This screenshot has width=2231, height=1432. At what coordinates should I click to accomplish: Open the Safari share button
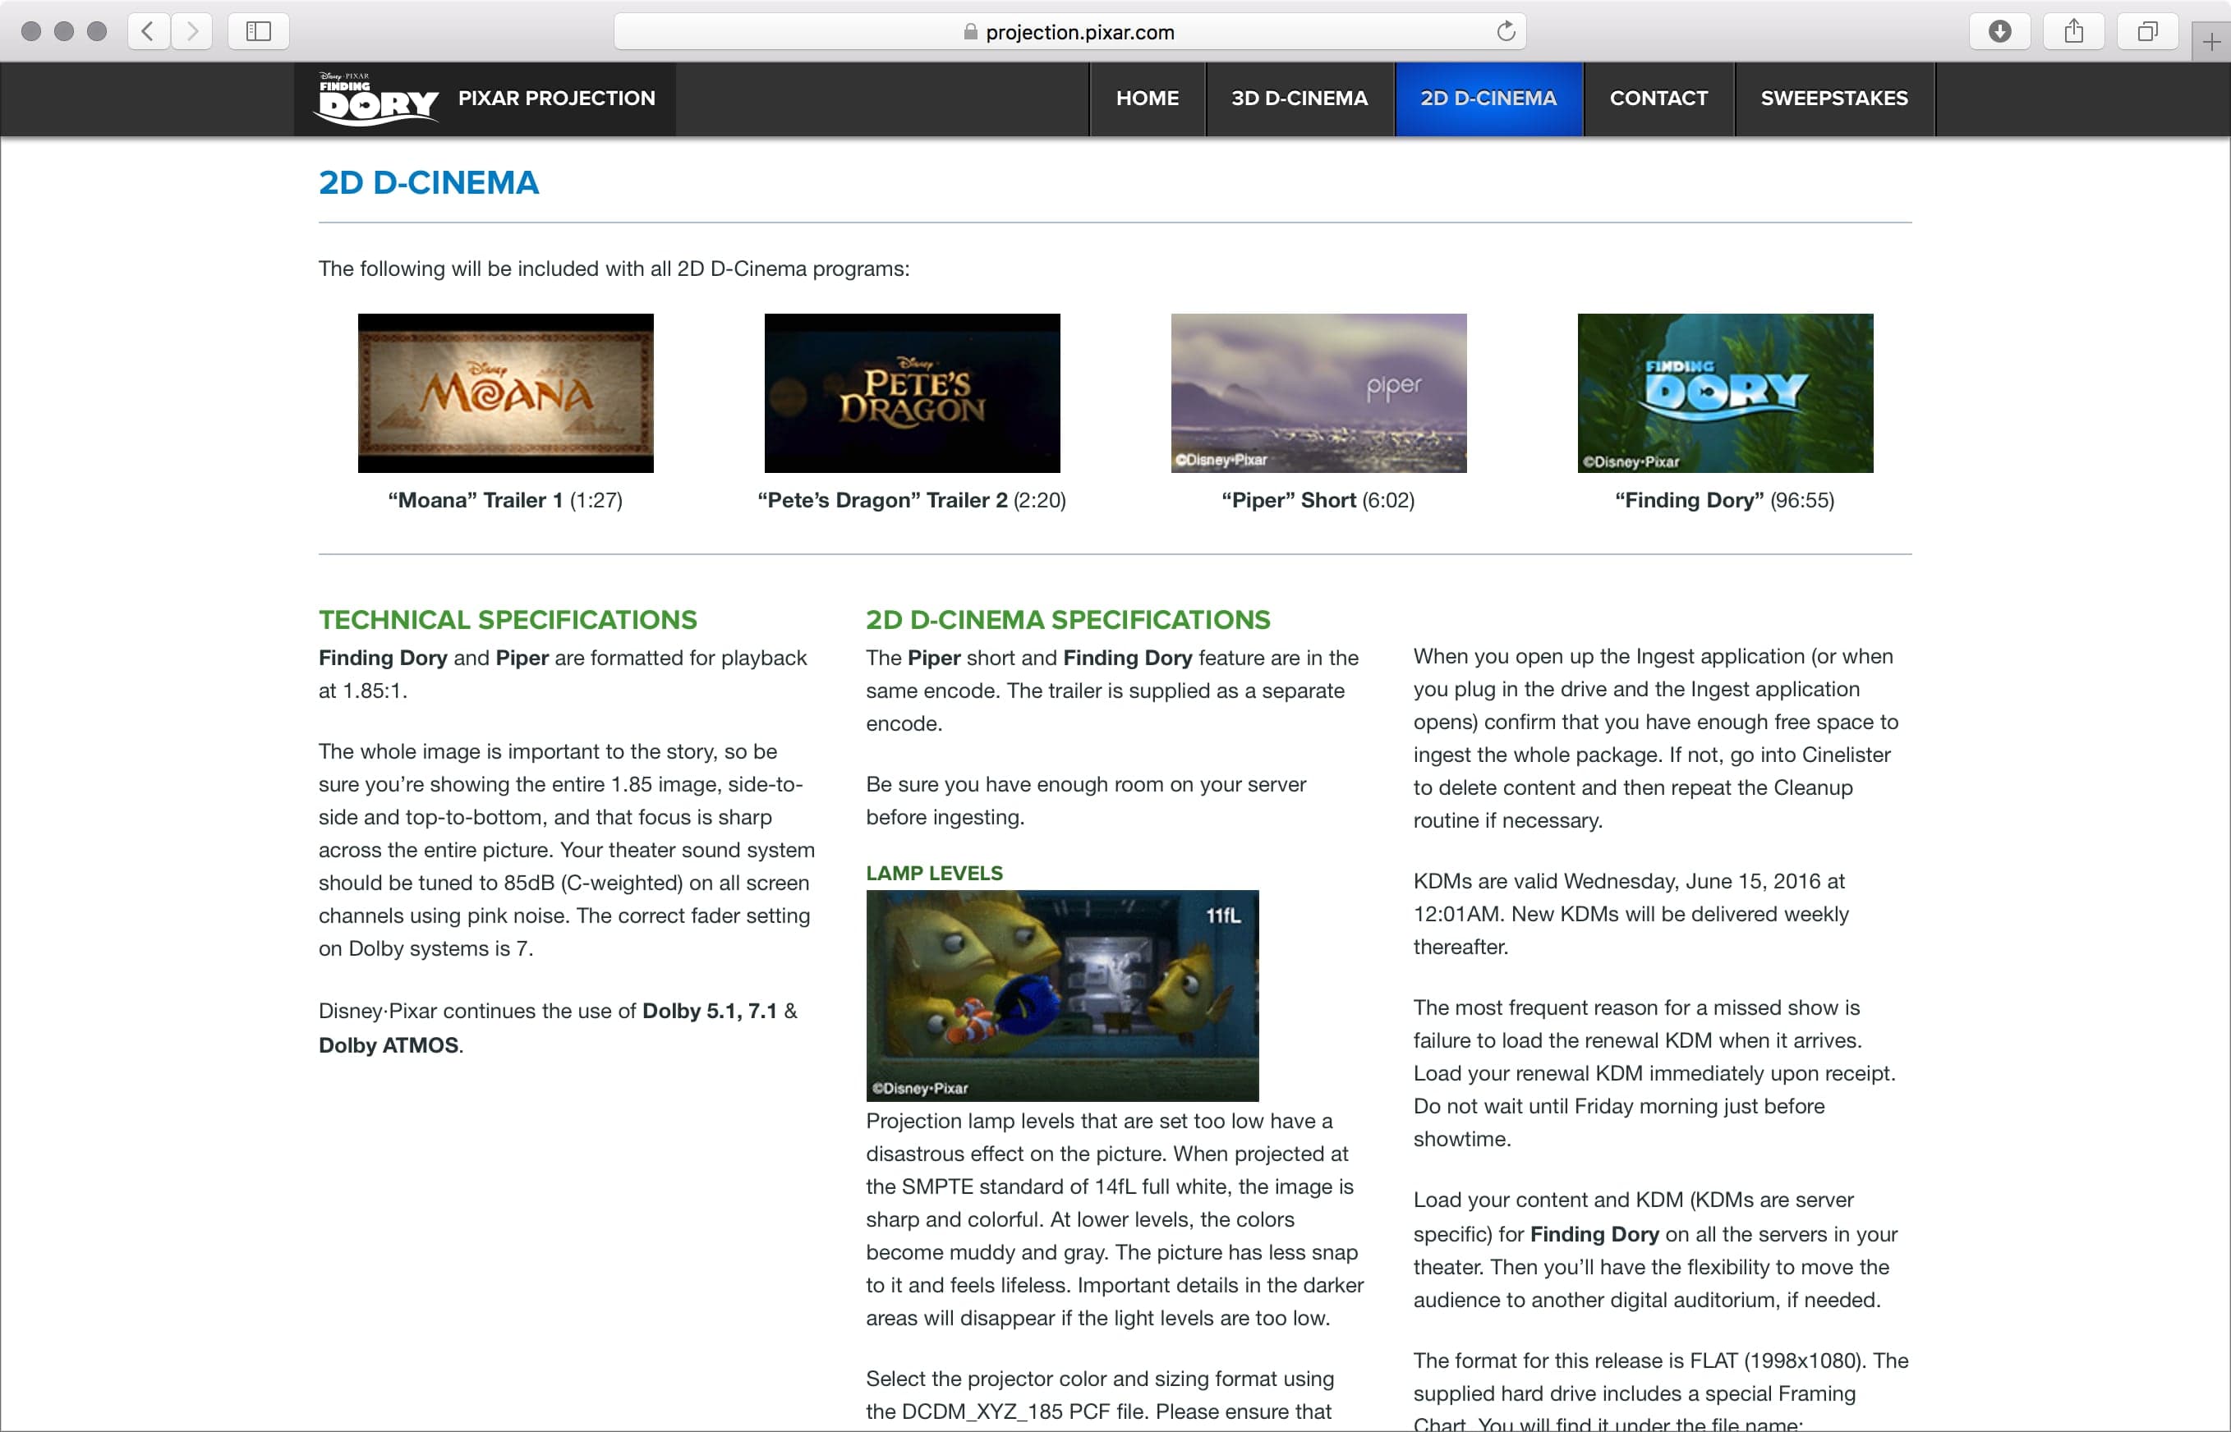click(2074, 32)
